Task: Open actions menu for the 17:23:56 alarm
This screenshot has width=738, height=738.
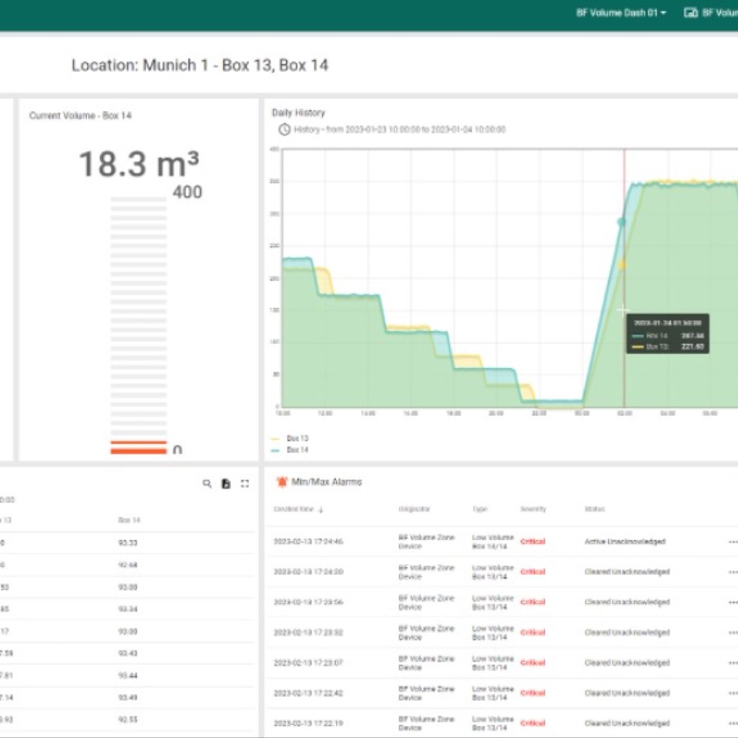Action: pyautogui.click(x=733, y=602)
